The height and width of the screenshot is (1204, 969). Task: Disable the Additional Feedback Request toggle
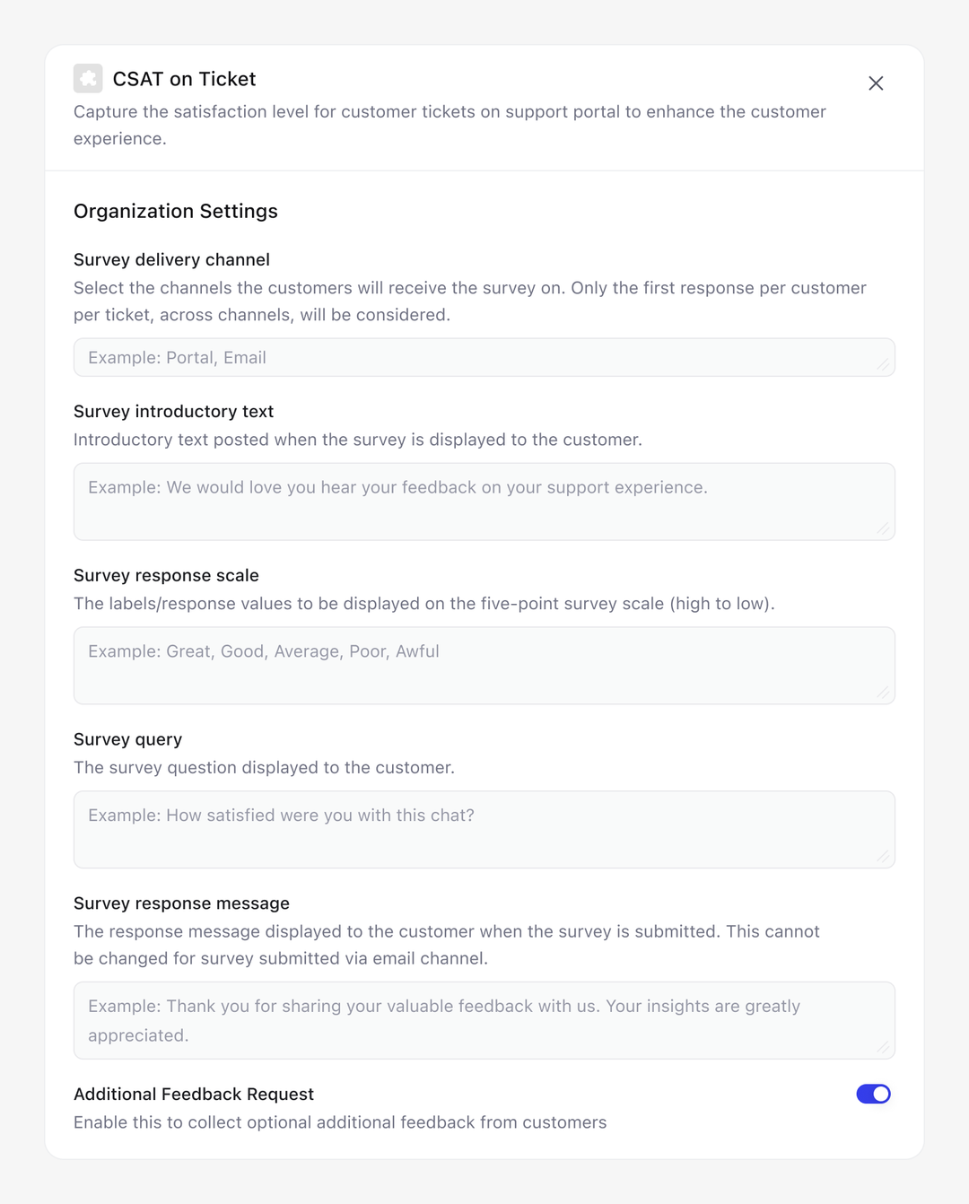[x=873, y=1094]
